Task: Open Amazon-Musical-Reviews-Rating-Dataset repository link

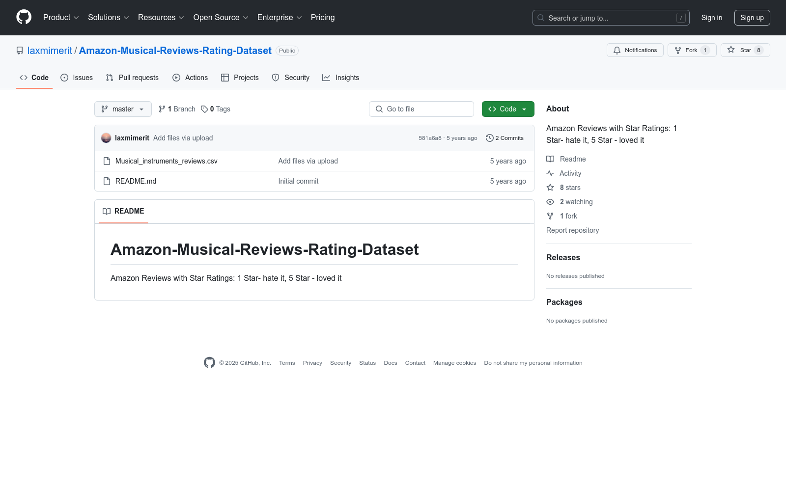Action: 175,51
